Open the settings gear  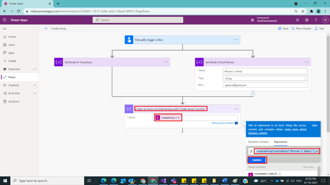click(307, 20)
